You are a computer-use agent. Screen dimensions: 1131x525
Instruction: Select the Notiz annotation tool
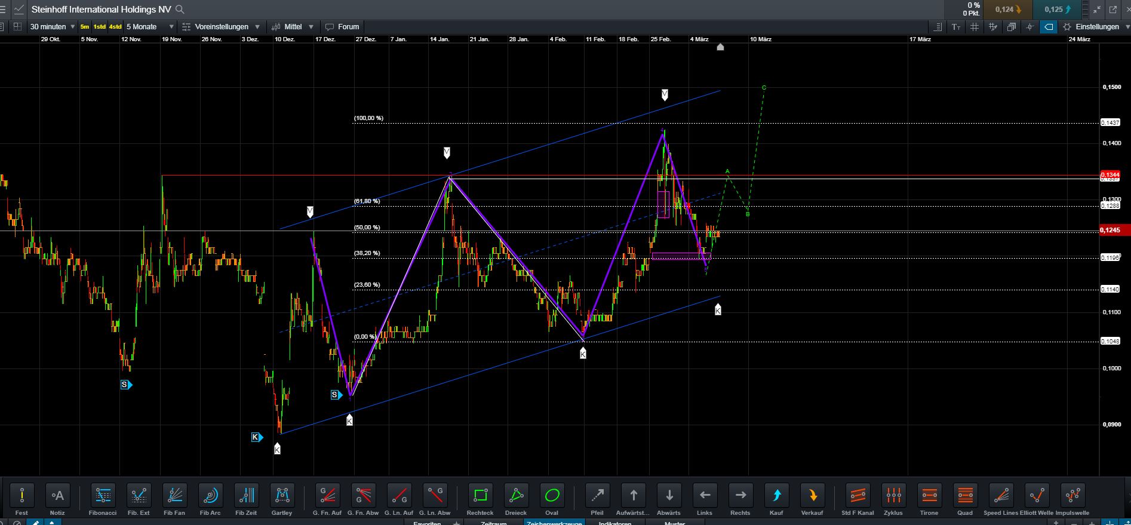click(x=57, y=495)
